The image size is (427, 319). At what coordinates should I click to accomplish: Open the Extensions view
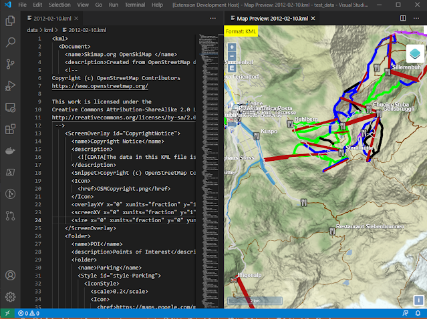click(x=10, y=129)
